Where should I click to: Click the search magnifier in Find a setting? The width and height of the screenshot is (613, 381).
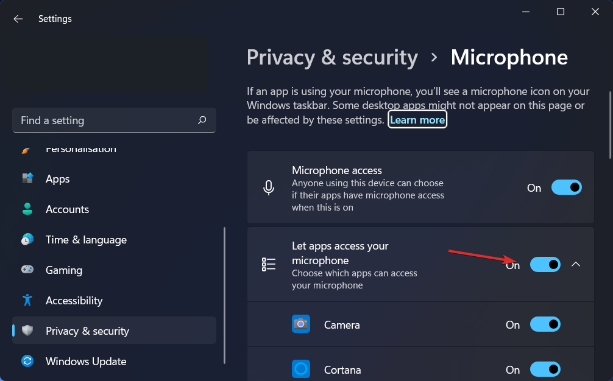click(x=202, y=120)
